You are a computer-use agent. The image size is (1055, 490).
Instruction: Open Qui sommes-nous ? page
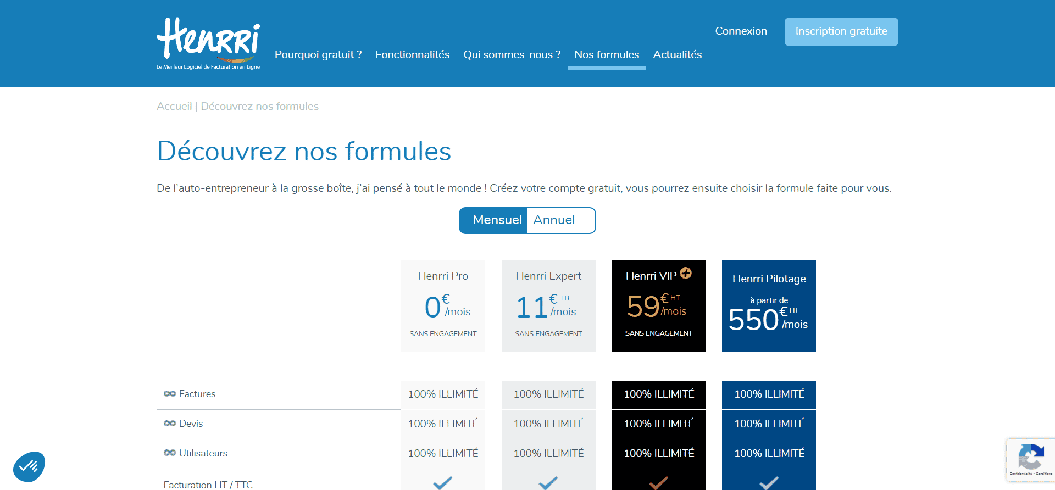512,55
